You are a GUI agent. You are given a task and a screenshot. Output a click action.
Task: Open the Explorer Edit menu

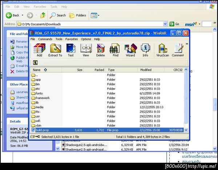(17, 7)
